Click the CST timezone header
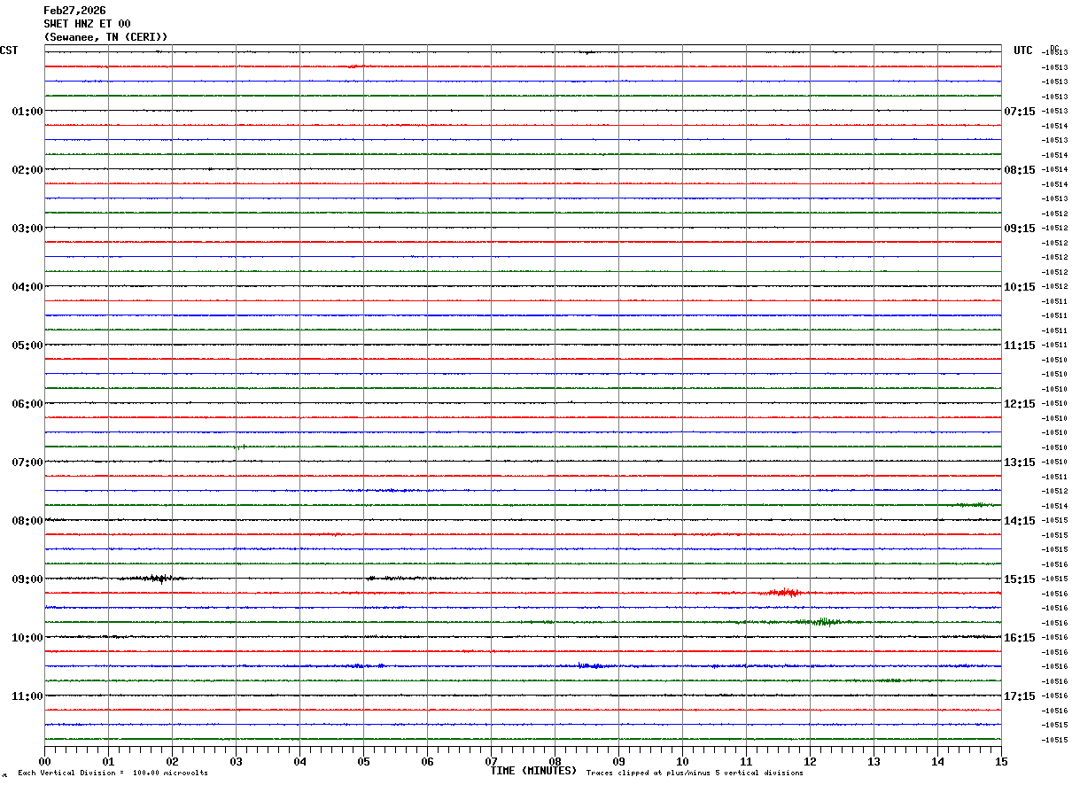Screen dimensions: 1072x785 (9, 51)
